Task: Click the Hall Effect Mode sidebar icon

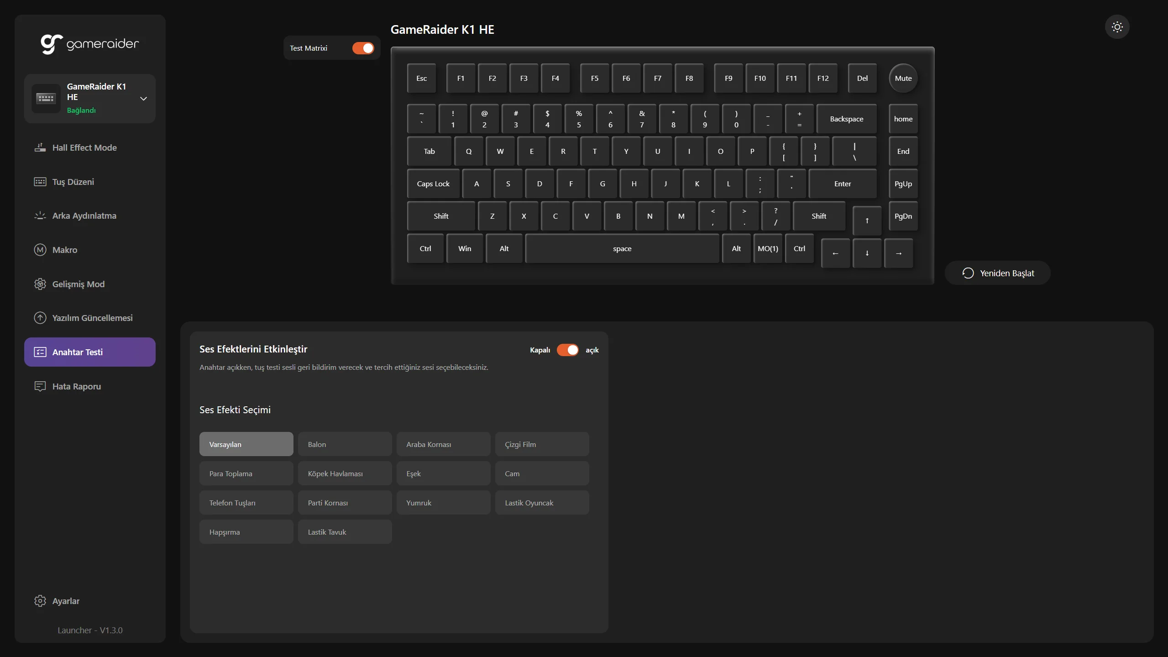Action: tap(40, 147)
